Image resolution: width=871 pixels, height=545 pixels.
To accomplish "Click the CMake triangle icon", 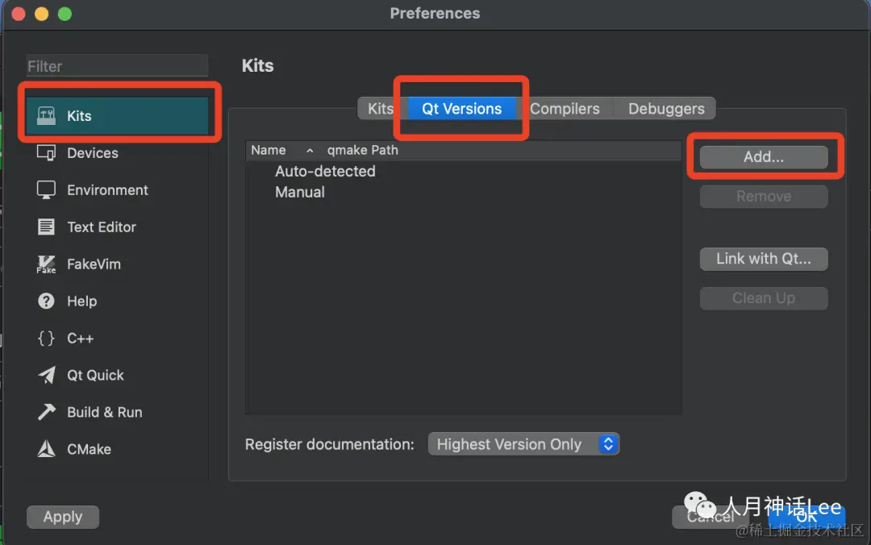I will tap(46, 449).
